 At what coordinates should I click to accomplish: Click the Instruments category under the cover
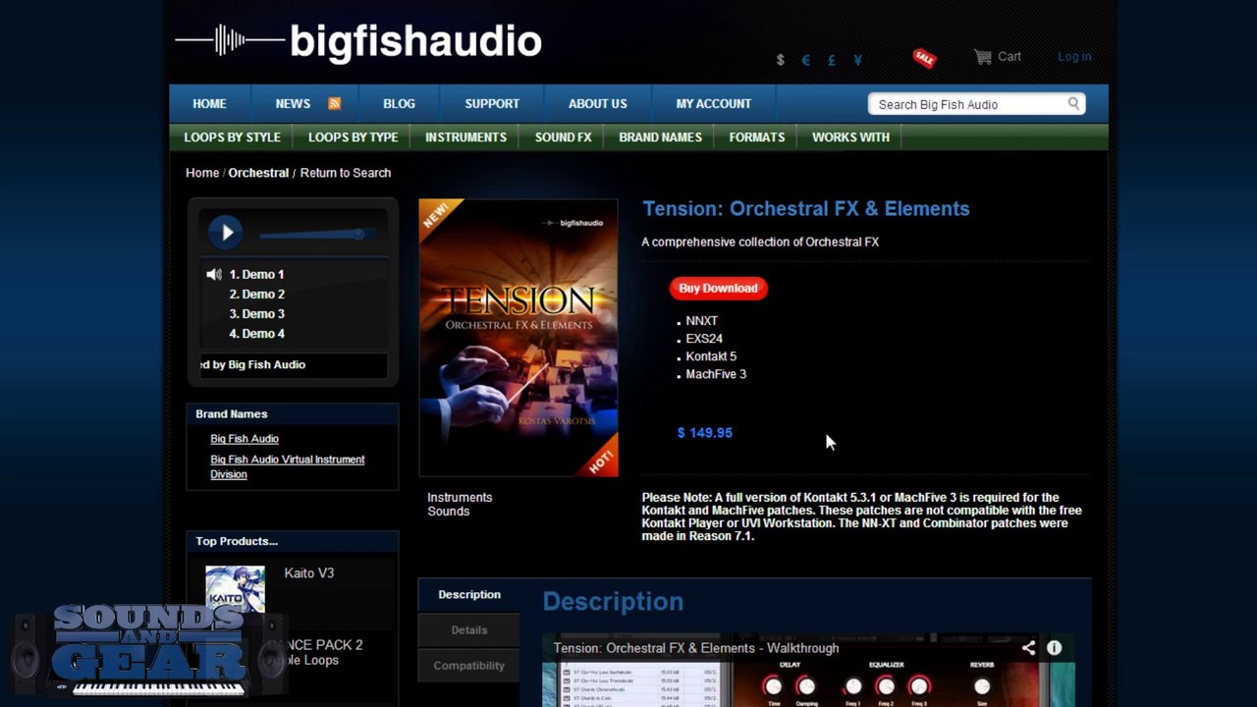pos(460,497)
